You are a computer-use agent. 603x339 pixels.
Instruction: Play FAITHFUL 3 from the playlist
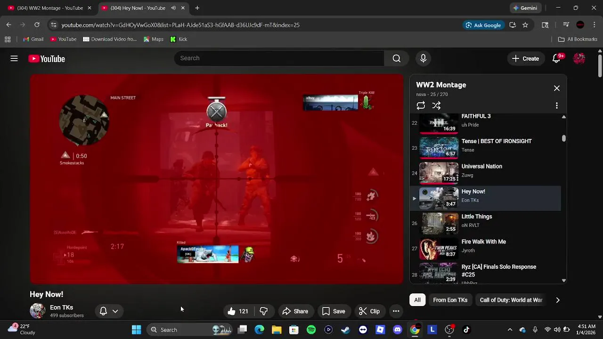[485, 123]
